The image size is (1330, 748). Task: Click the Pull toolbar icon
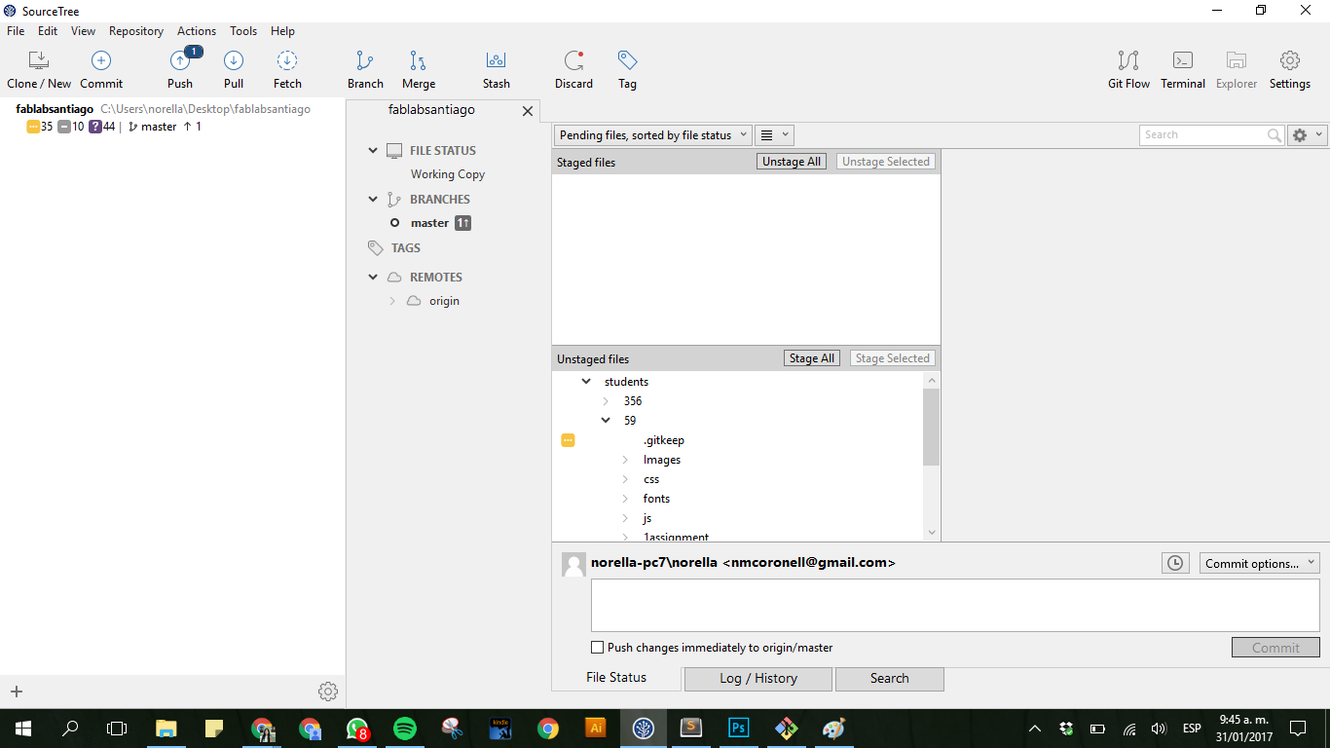click(x=234, y=61)
